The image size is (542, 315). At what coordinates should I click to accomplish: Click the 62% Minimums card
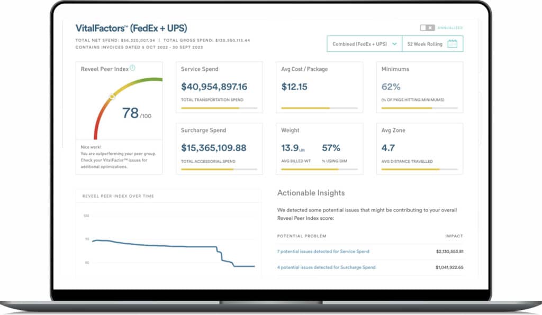[420, 88]
